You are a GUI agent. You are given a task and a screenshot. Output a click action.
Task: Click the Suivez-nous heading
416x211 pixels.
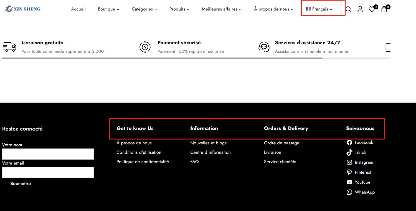[360, 128]
